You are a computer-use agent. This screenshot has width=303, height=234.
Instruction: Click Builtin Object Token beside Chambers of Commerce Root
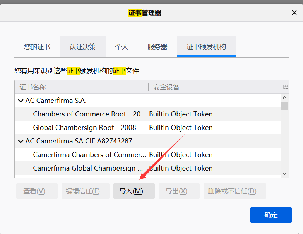tap(181, 114)
